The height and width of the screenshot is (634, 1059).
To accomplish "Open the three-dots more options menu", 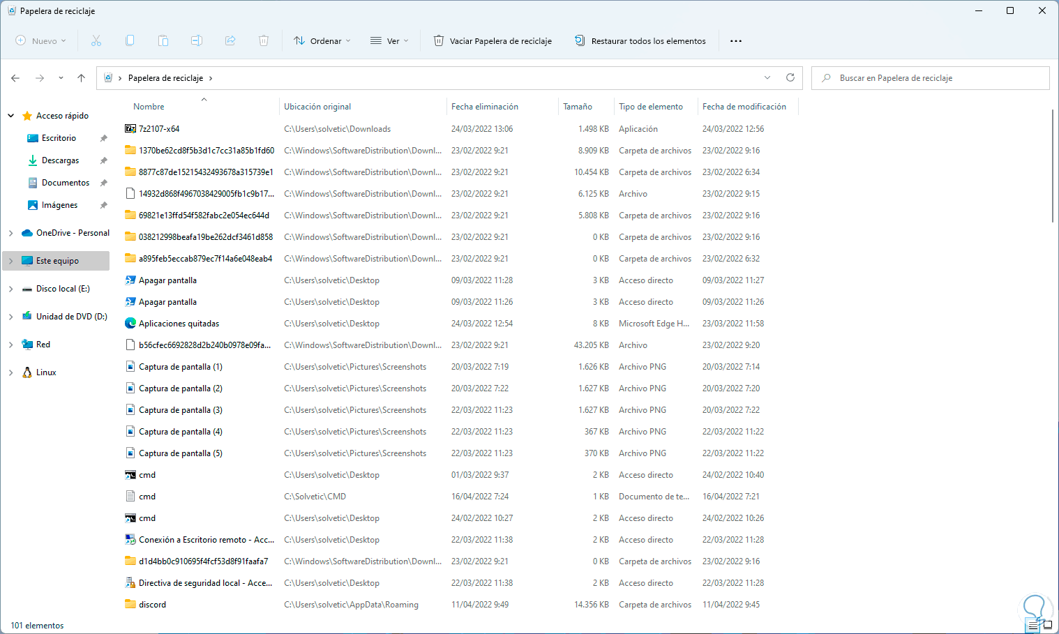I will pos(736,41).
